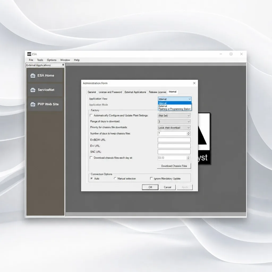
Task: Click the ESA Home house icon
Action: (x=33, y=75)
